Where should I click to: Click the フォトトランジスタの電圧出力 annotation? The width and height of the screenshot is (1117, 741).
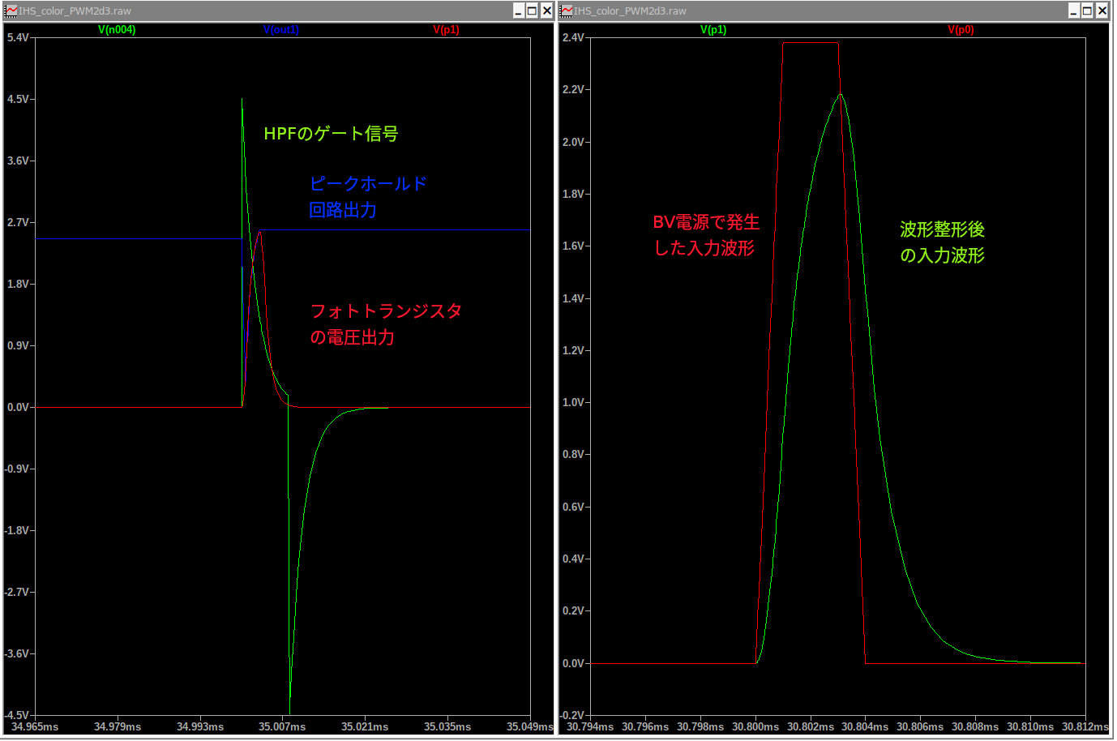tap(386, 324)
